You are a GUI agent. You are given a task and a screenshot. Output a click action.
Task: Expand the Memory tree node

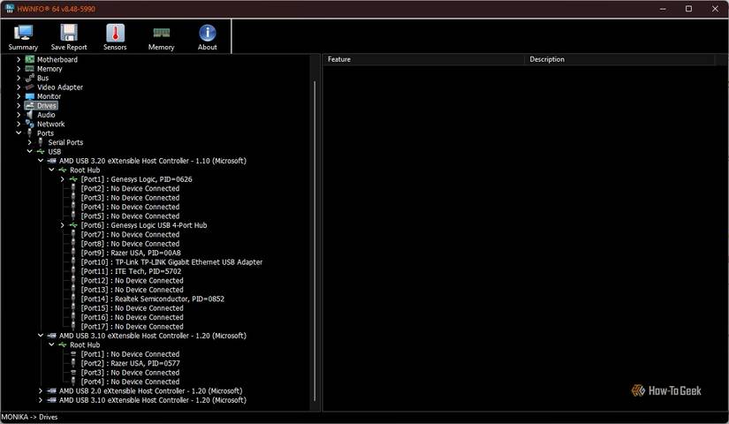(19, 69)
